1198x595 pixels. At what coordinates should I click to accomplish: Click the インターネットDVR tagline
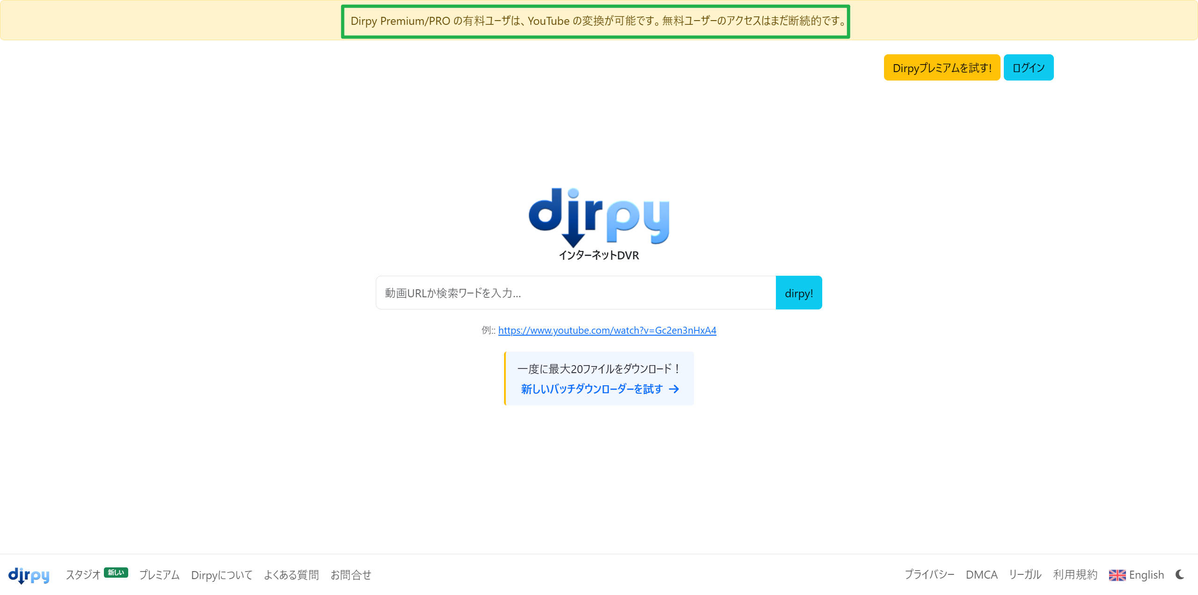(x=599, y=255)
